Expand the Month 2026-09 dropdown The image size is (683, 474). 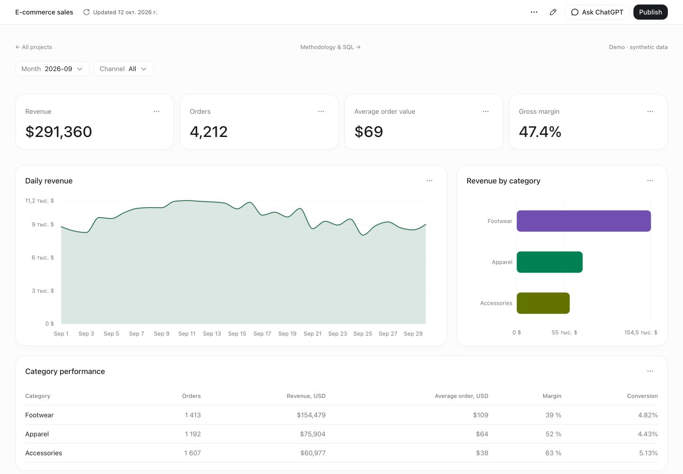click(x=52, y=69)
